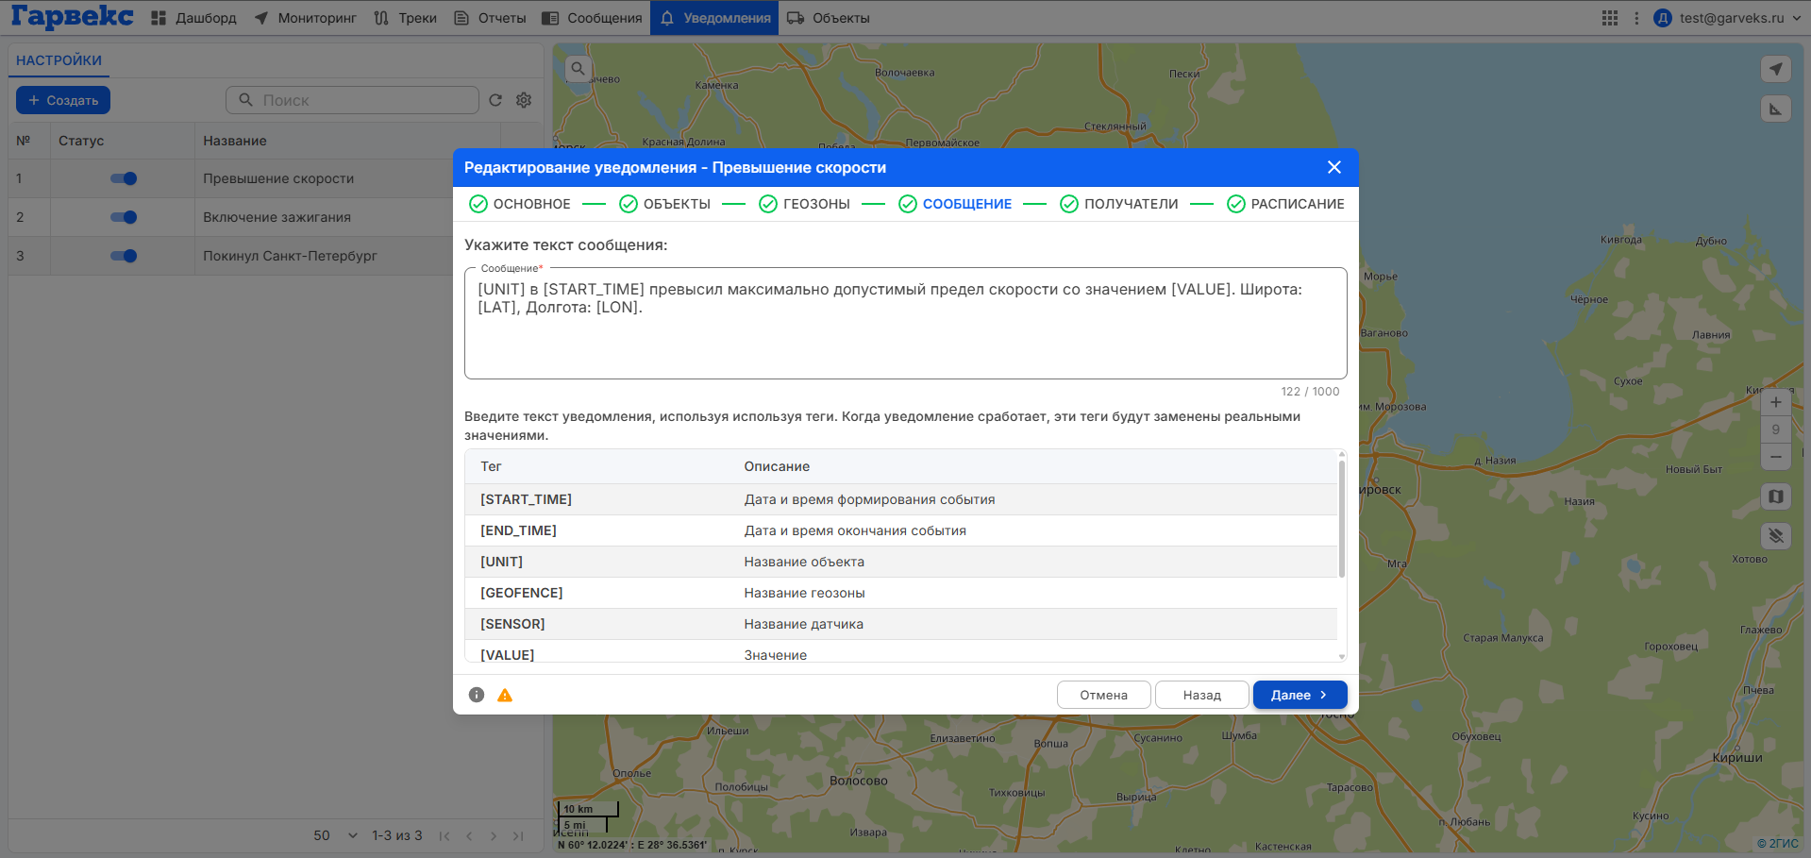1811x858 pixels.
Task: Click the [SENSOR] tag row
Action: pos(901,624)
